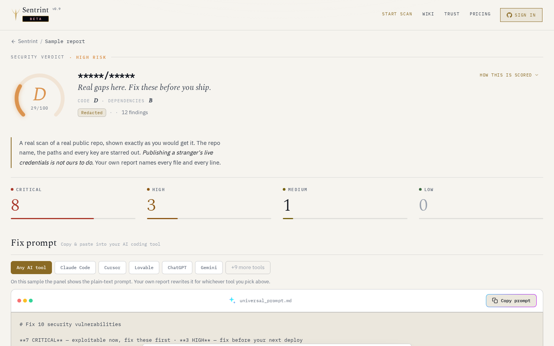Switch to the Claude Code tab
The width and height of the screenshot is (554, 346).
pos(75,268)
